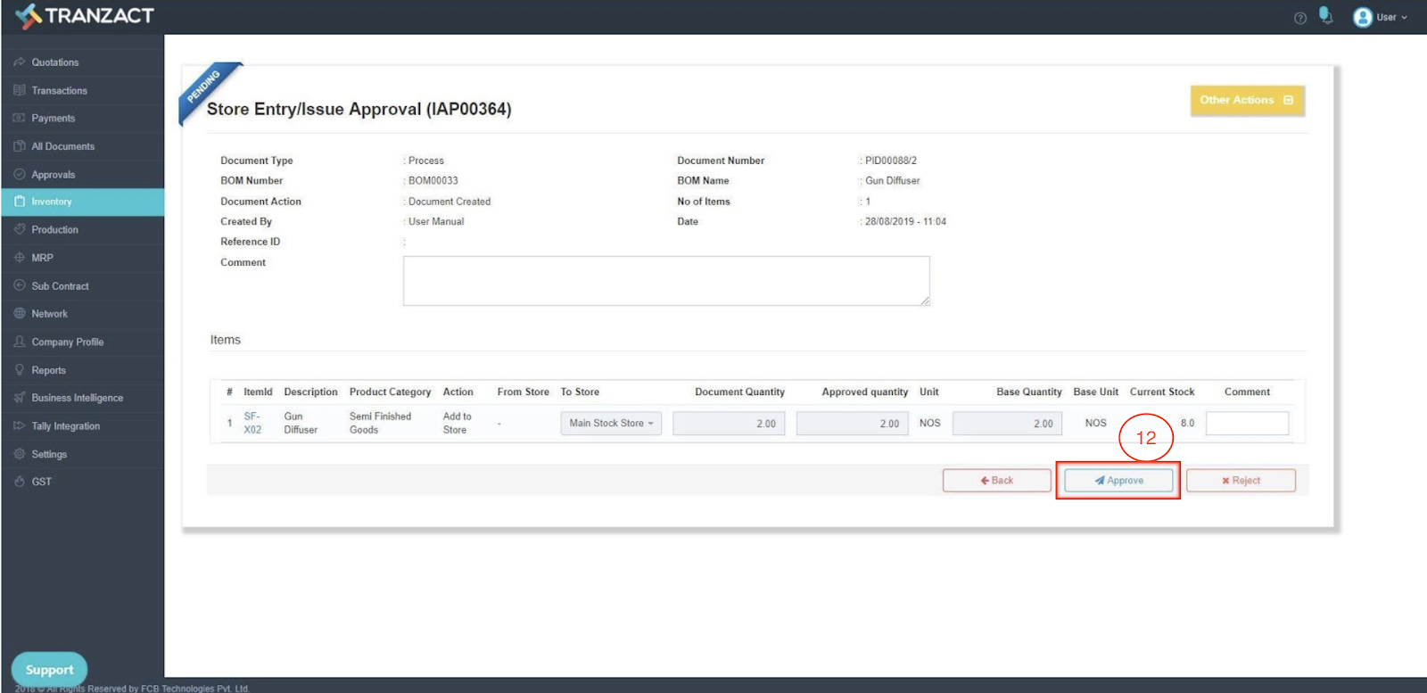Viewport: 1427px width, 693px height.
Task: Click the Payments sidebar icon
Action: 20,118
